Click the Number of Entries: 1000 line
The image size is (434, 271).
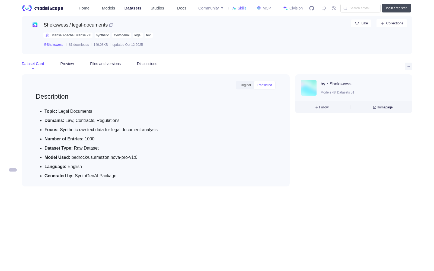(x=69, y=139)
